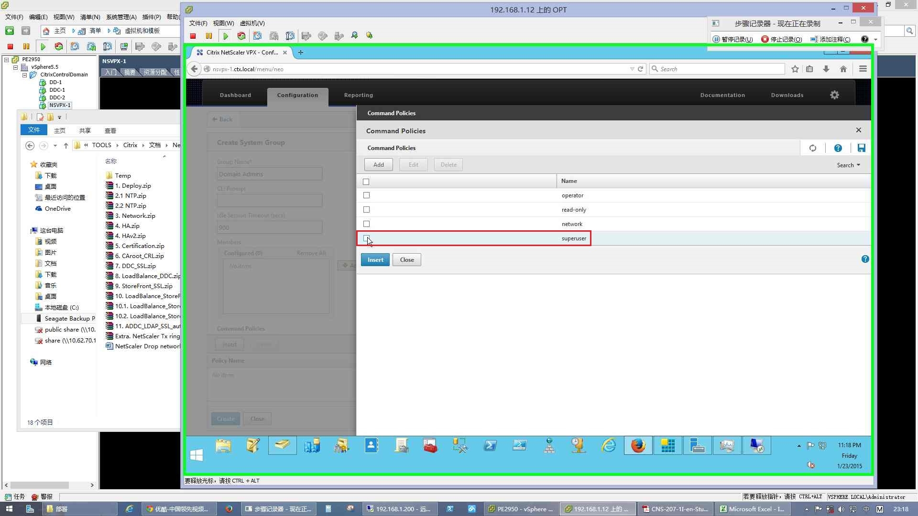The image size is (918, 516).
Task: Open the Downloads link
Action: point(787,95)
